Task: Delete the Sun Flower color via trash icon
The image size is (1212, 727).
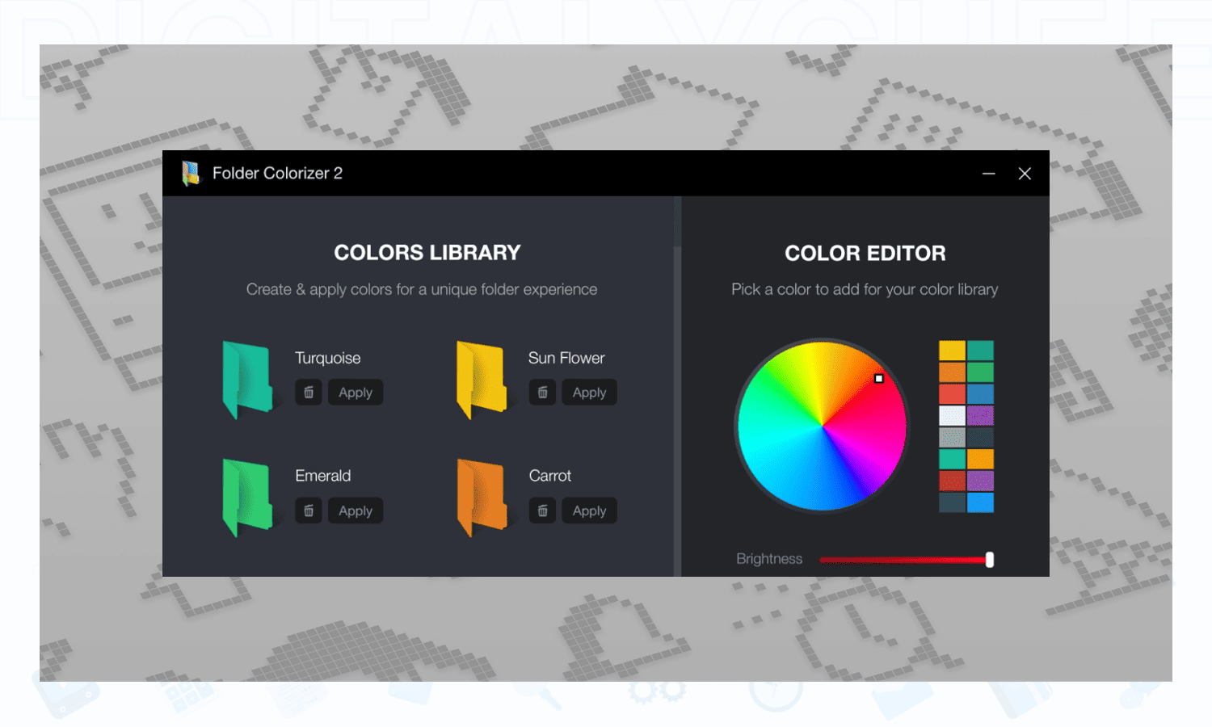Action: 543,393
